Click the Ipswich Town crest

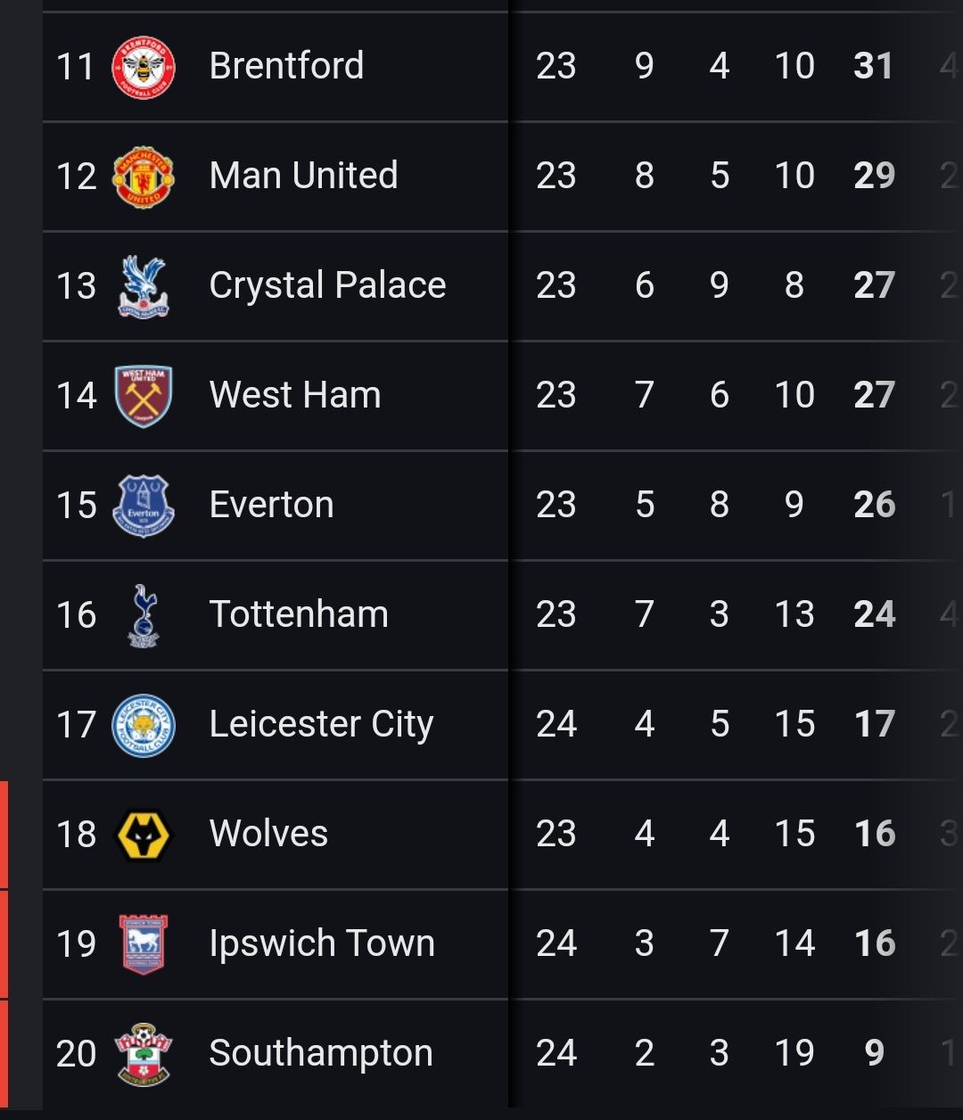[144, 944]
